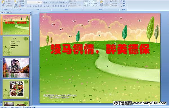
Task: Select the slide 2 目录 thumbnail
Action: [x=16, y=46]
